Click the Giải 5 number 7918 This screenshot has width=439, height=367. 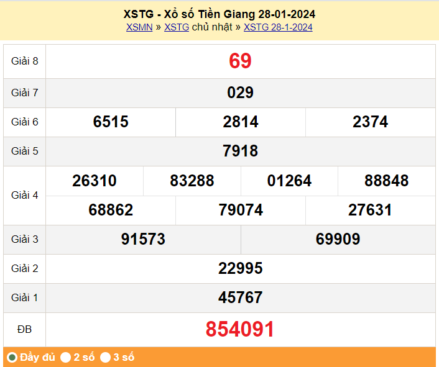pos(240,151)
